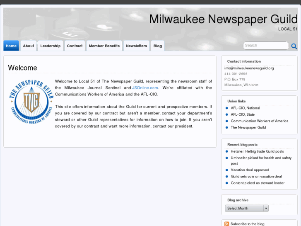Click the 'Union links' heading
Viewport: 301px width, 226px height.
[236, 101]
